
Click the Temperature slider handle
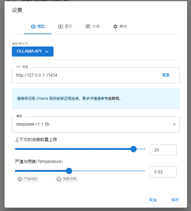click(x=69, y=171)
